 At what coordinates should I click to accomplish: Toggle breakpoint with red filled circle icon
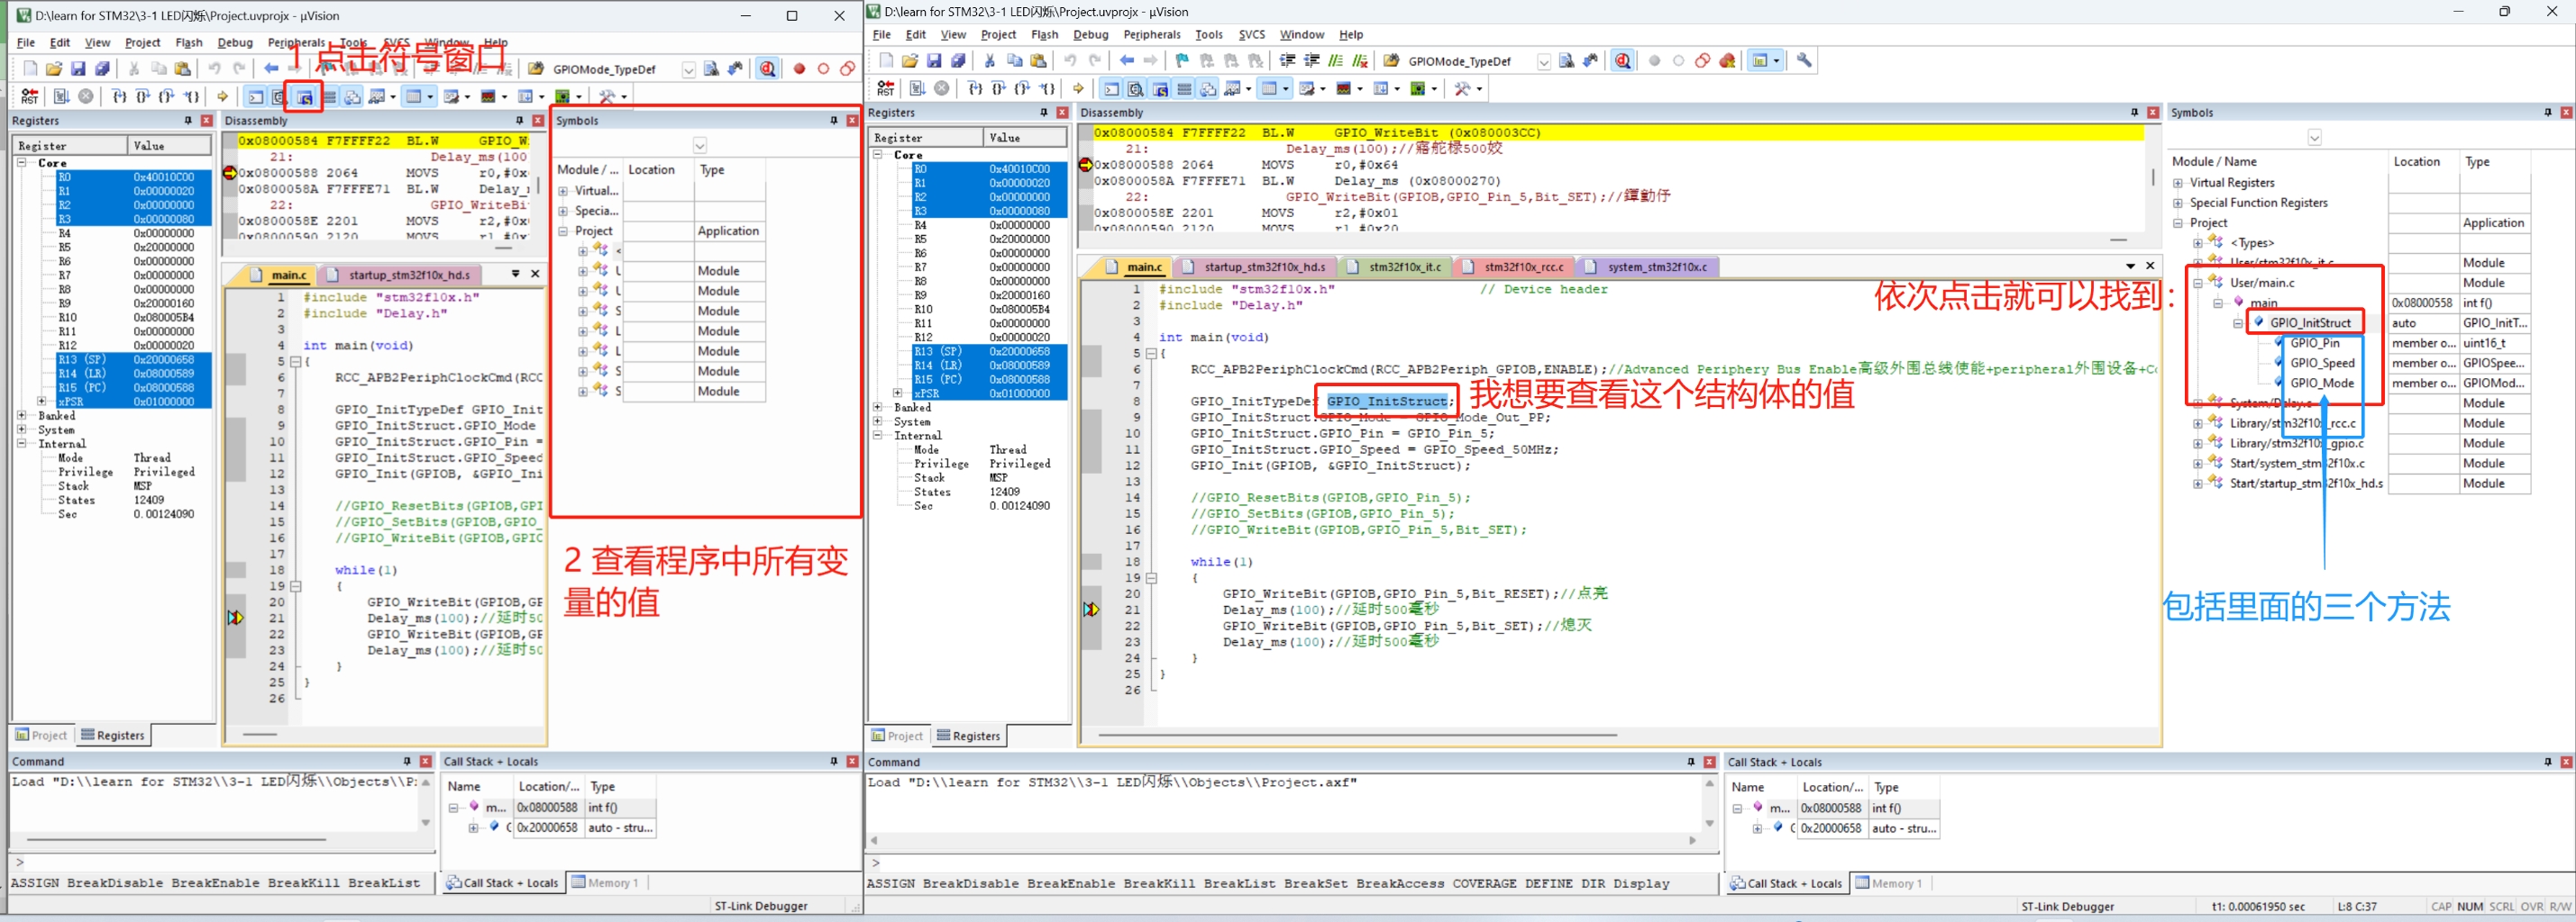coord(799,69)
